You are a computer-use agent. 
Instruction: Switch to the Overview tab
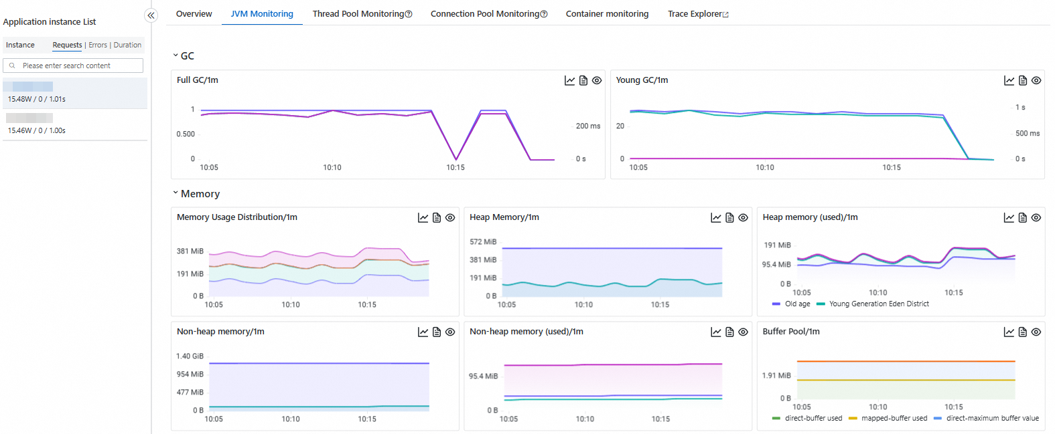[x=194, y=14]
